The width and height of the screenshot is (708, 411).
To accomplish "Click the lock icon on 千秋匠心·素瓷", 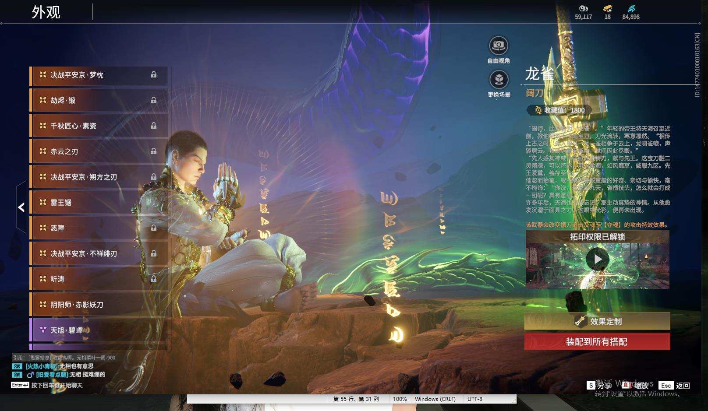I will 154,126.
